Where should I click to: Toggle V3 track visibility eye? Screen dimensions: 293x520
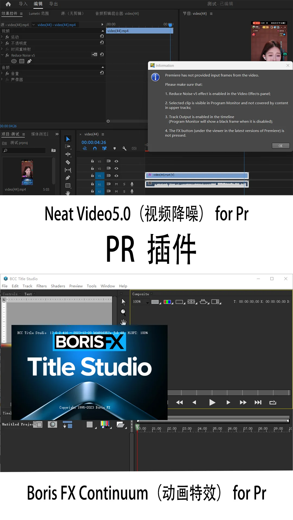(x=116, y=161)
